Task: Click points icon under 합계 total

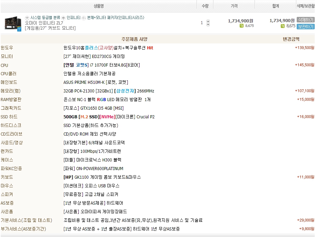Action: point(283,26)
